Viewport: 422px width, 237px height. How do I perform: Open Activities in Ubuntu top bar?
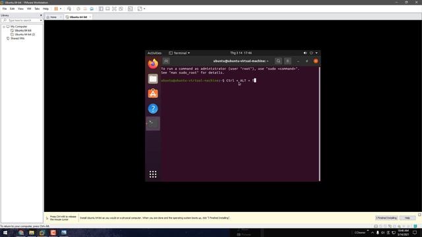click(x=154, y=53)
